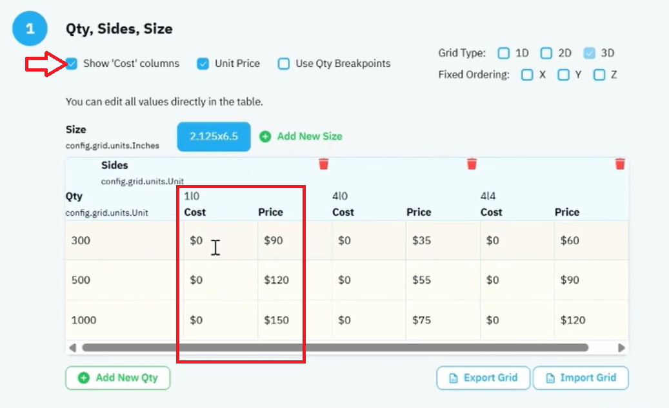Select the 2D grid type checkbox
The width and height of the screenshot is (669, 408).
(546, 53)
